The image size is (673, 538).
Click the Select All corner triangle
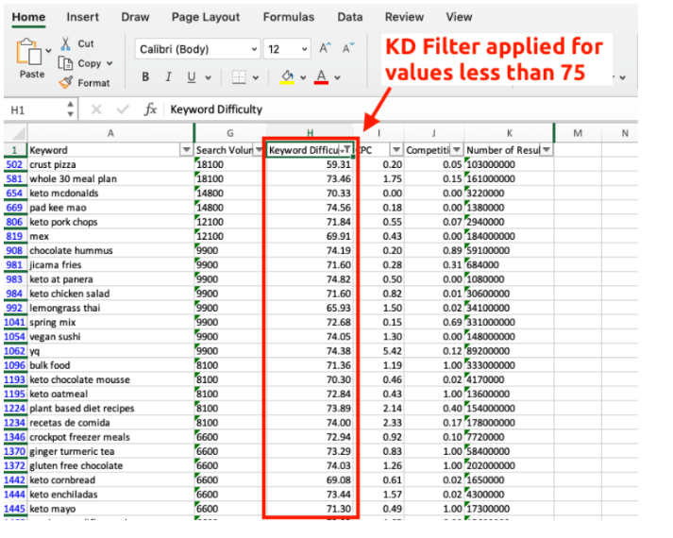pos(17,133)
